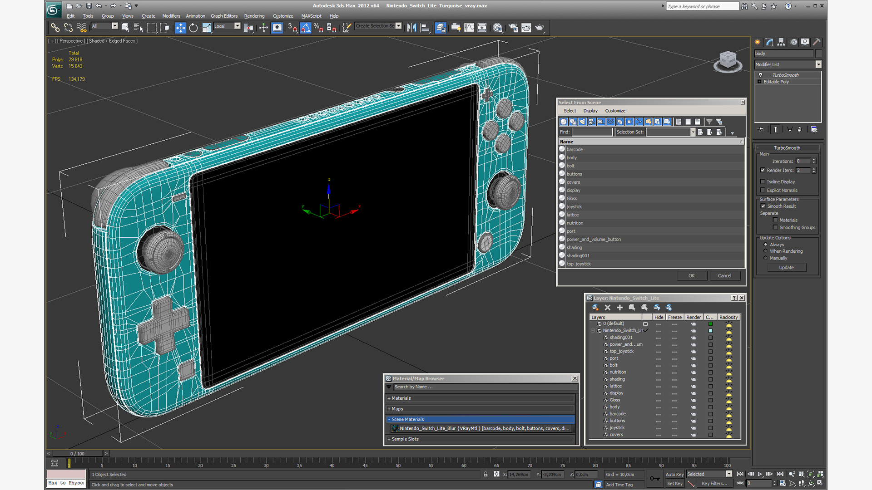872x490 pixels.
Task: Open the All selection filter dropdown
Action: point(115,26)
